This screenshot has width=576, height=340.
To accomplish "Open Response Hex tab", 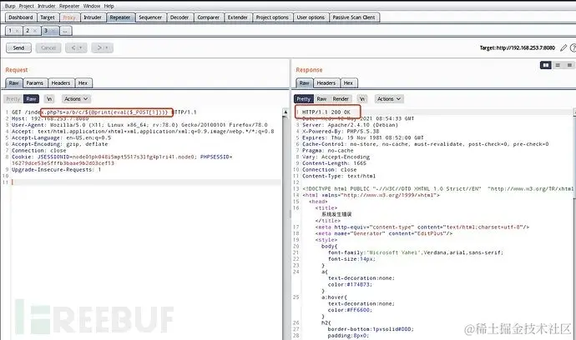I will (349, 82).
